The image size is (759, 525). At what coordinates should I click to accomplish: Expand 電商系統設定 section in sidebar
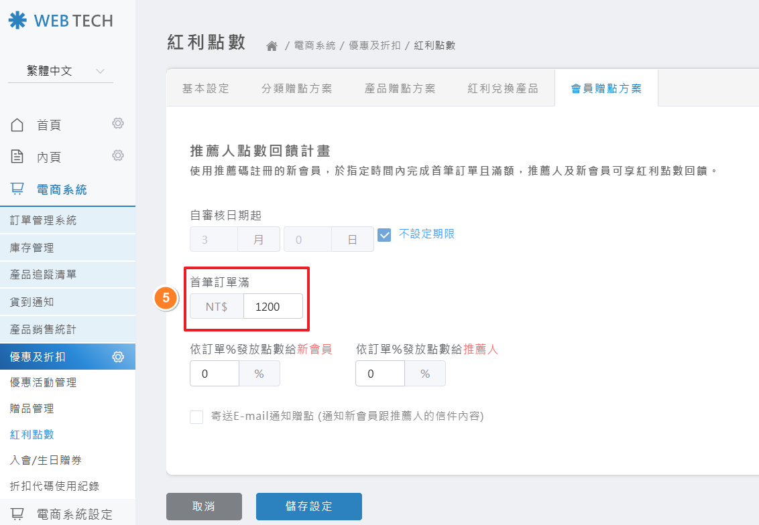pos(67,514)
